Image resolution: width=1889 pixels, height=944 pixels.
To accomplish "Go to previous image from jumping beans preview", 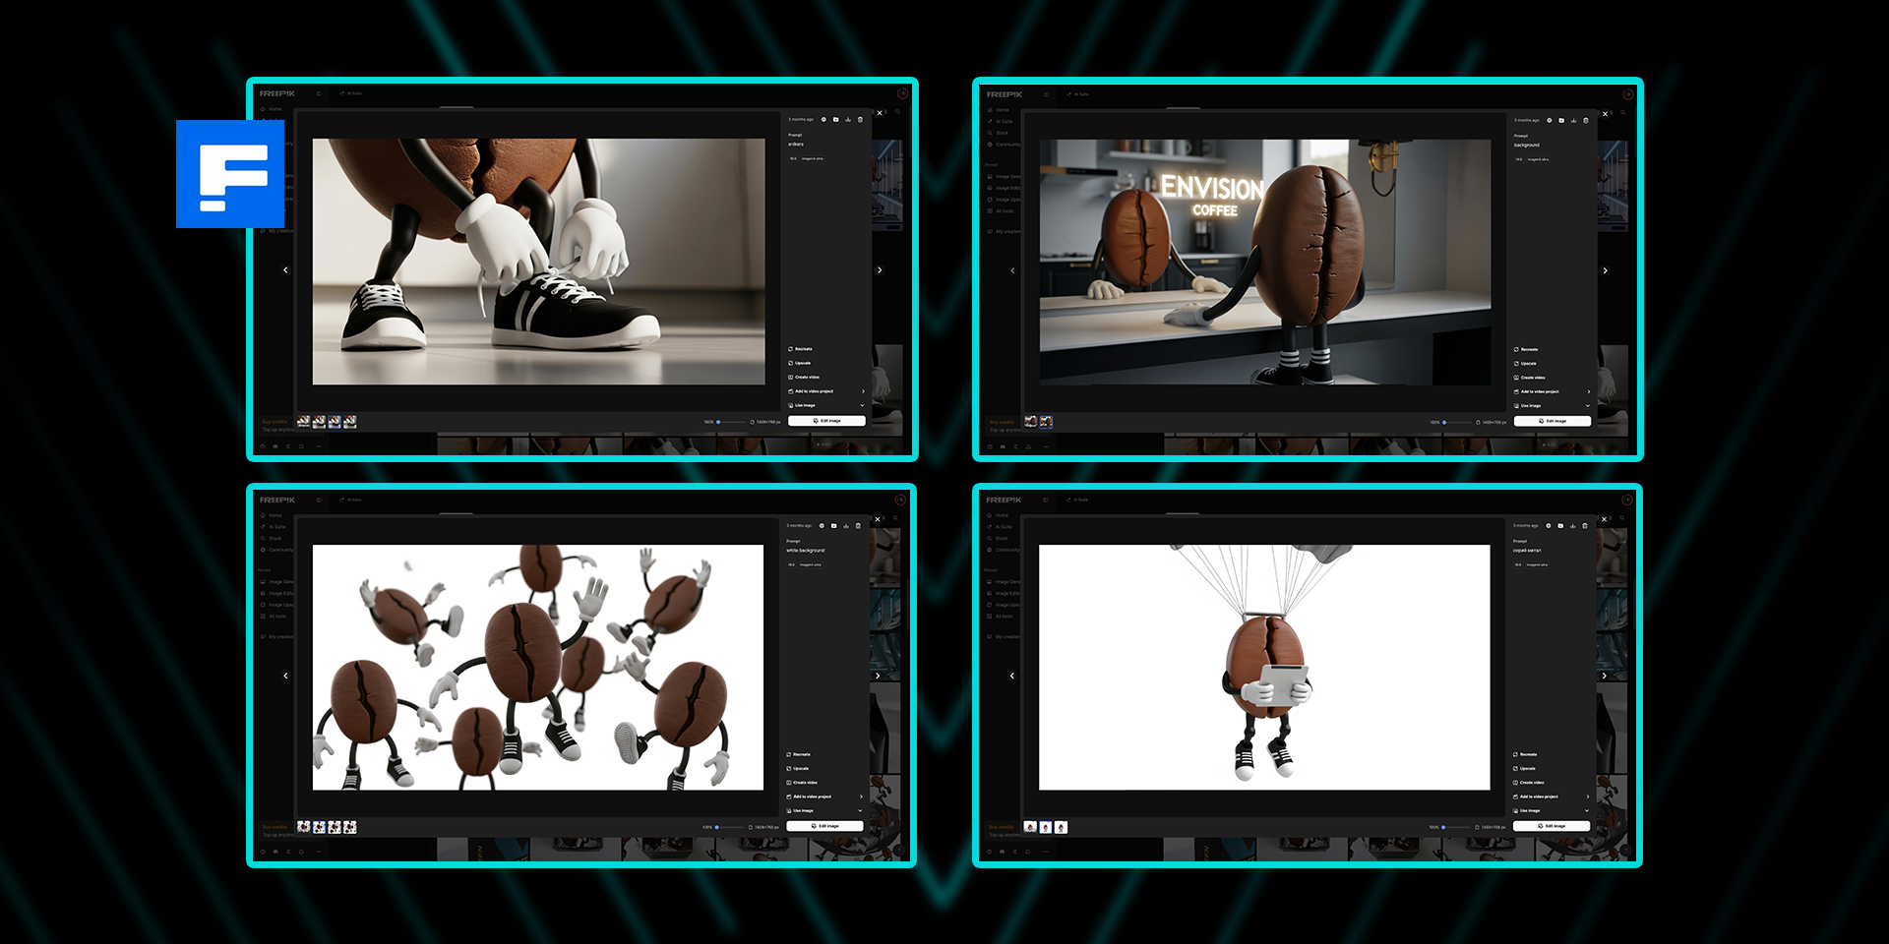I will point(286,676).
